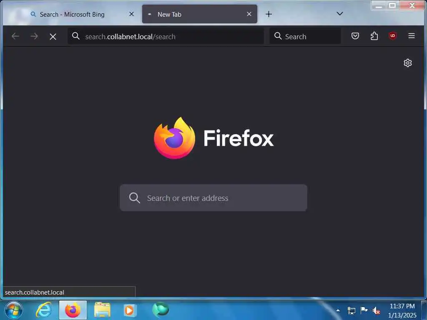
Task: Minimize the Firefox window
Action: [379, 5]
